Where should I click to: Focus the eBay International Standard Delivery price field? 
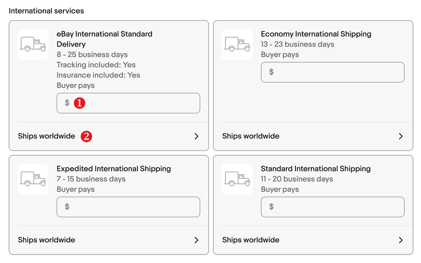click(128, 103)
